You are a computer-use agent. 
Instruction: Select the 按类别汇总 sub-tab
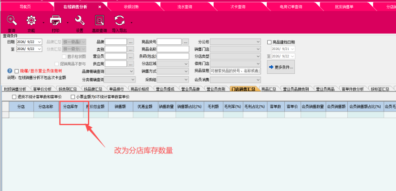point(68,89)
